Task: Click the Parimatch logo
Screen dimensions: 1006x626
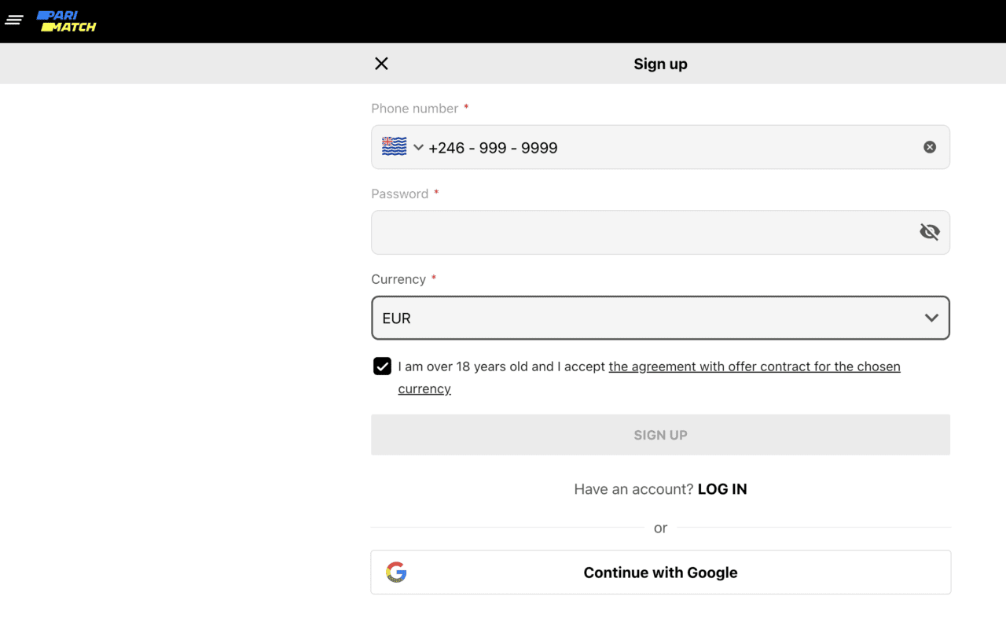Action: pos(67,21)
